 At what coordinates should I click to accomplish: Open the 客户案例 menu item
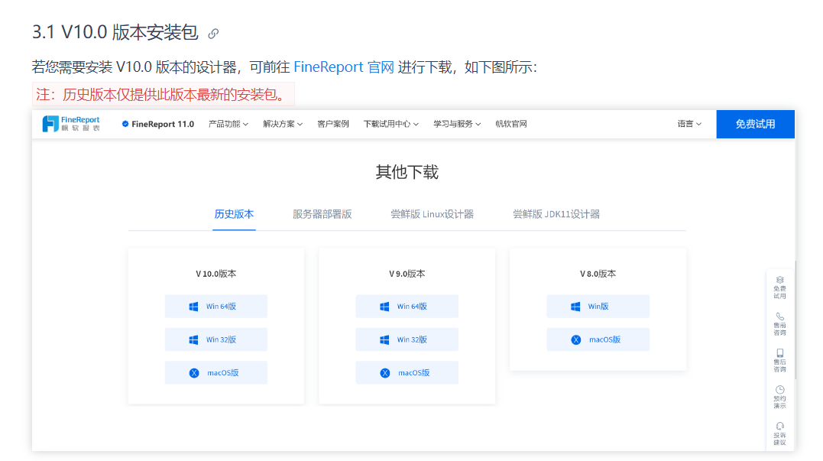tap(332, 124)
